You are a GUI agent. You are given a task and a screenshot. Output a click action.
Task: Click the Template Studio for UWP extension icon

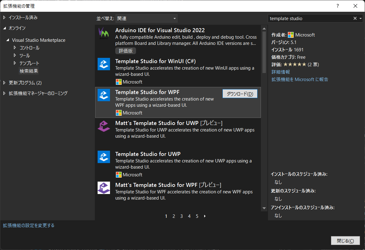103,157
